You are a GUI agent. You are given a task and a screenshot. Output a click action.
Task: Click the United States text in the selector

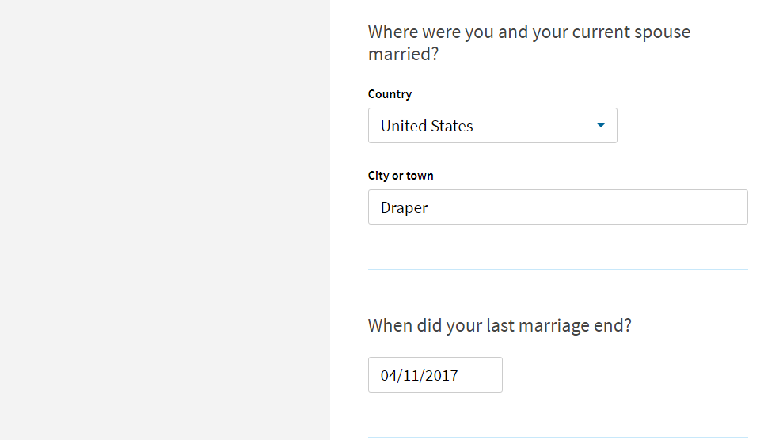point(427,126)
